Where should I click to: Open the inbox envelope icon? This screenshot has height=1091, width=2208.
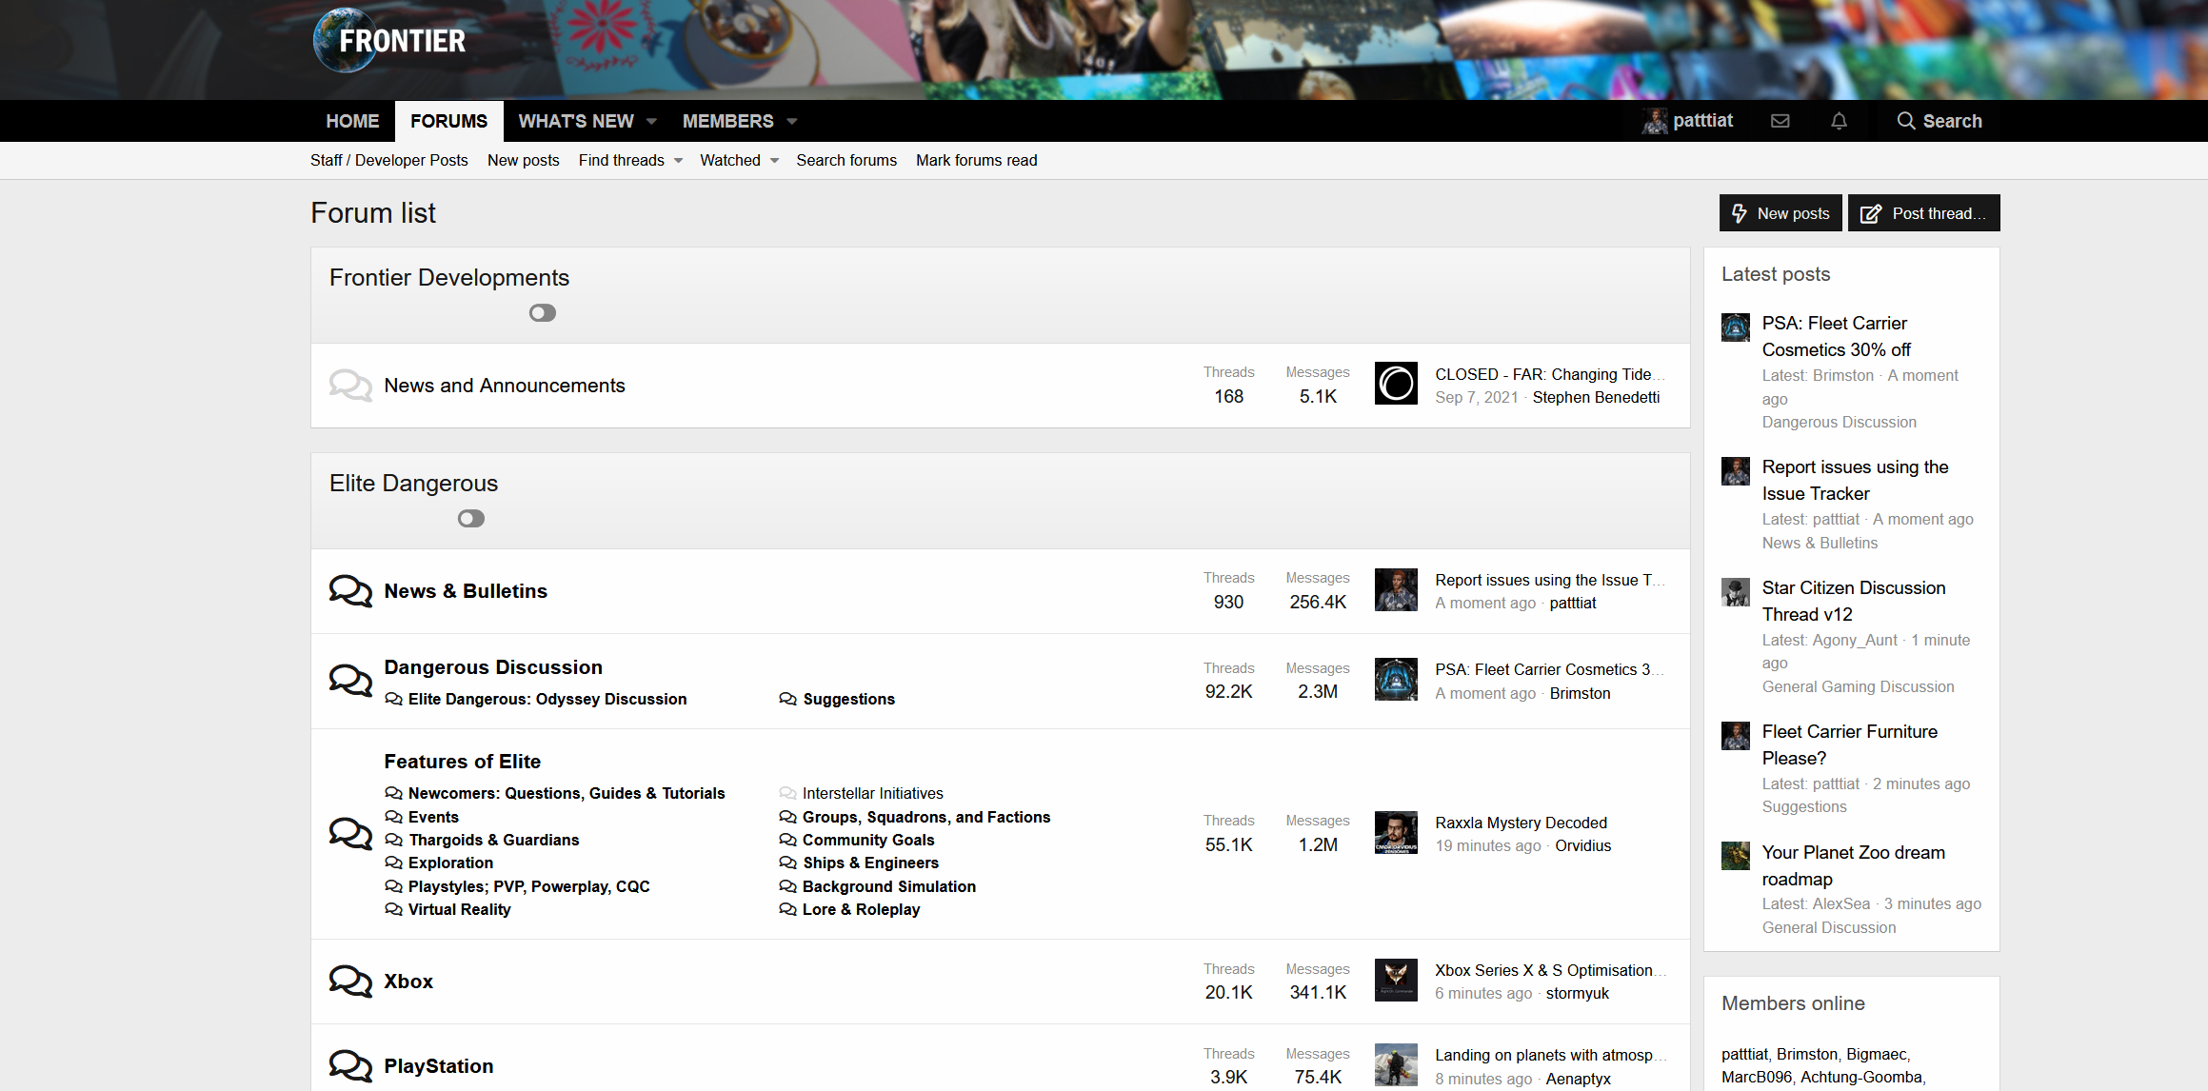(1780, 121)
